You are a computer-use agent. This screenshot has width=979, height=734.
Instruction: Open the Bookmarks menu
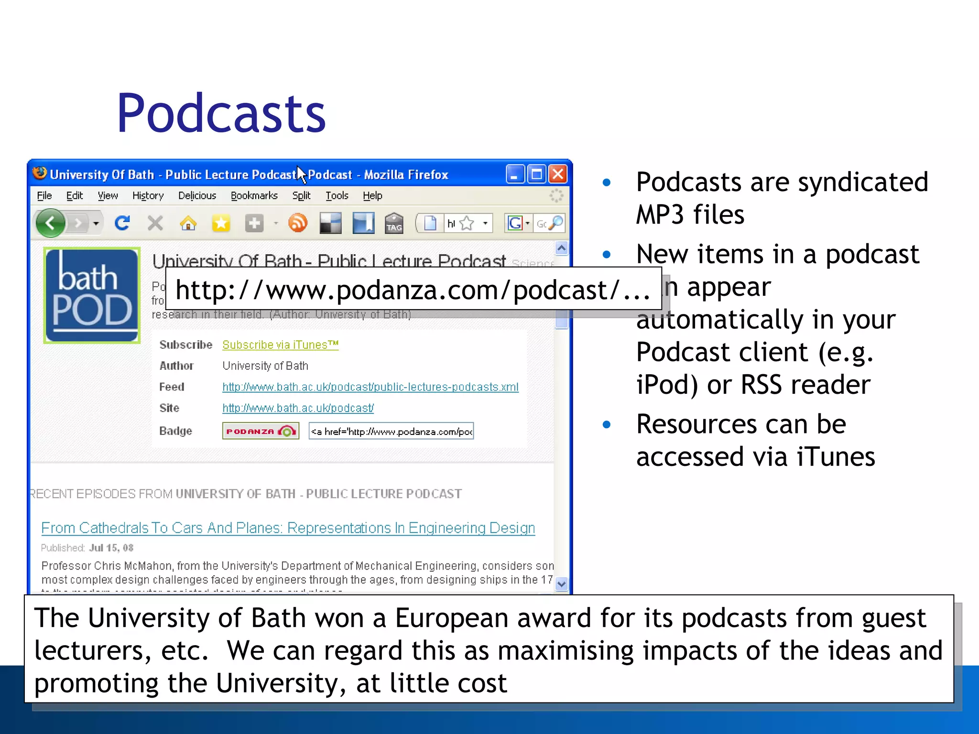tap(254, 196)
